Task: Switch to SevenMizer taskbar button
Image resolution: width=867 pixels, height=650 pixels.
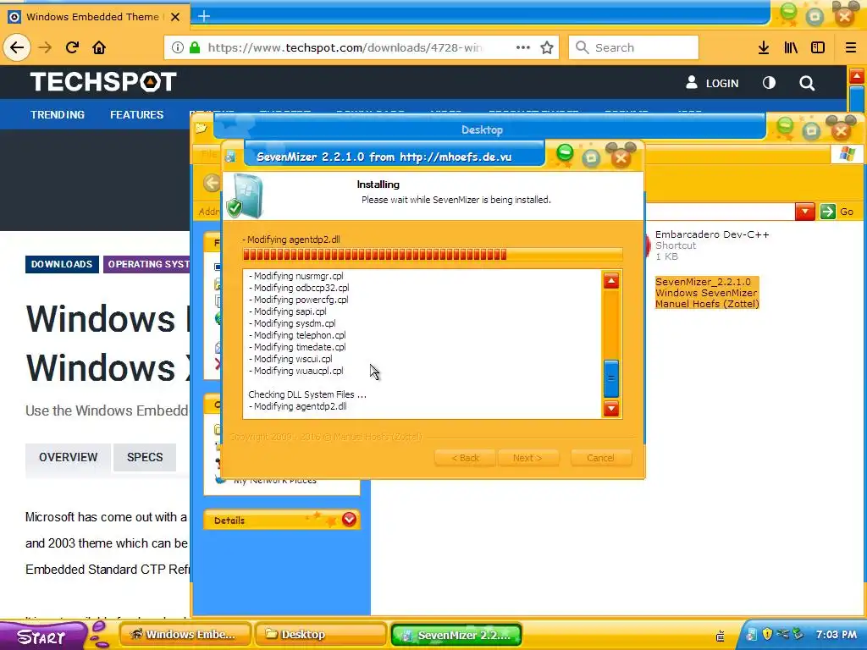Action: point(456,635)
